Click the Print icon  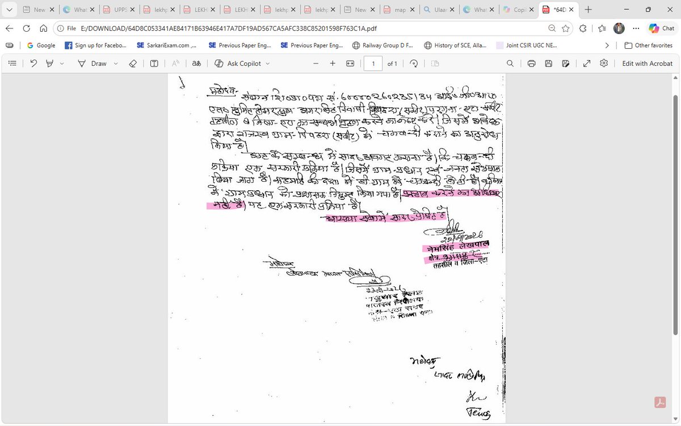[531, 64]
